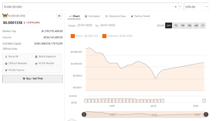216x121 pixels.
Task: Click the Rank 98 badge icon
Action: coord(6,57)
